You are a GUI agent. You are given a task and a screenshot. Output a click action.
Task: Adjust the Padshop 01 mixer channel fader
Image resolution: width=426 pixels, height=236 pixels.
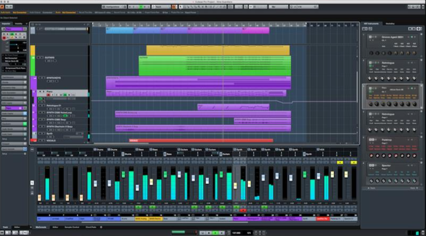[332, 174]
